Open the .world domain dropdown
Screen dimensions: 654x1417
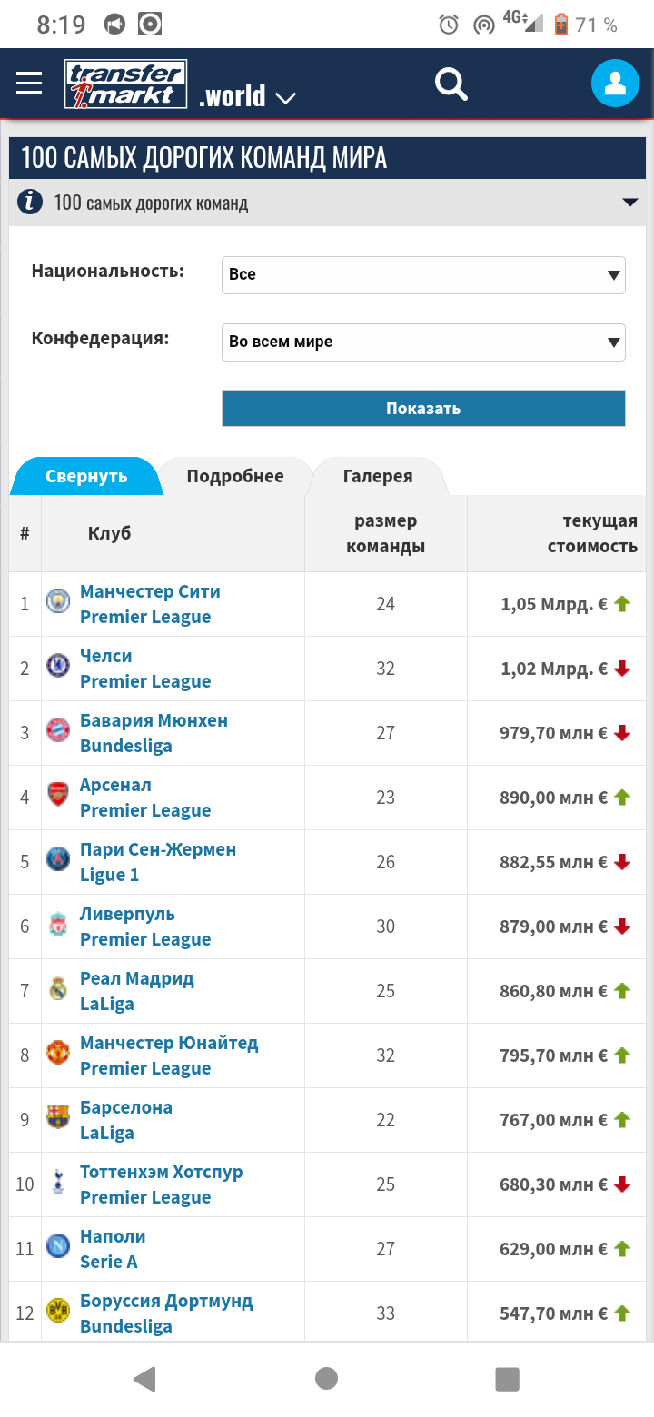point(248,96)
